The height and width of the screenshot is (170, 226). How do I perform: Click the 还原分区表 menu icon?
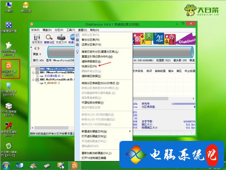tap(77, 45)
